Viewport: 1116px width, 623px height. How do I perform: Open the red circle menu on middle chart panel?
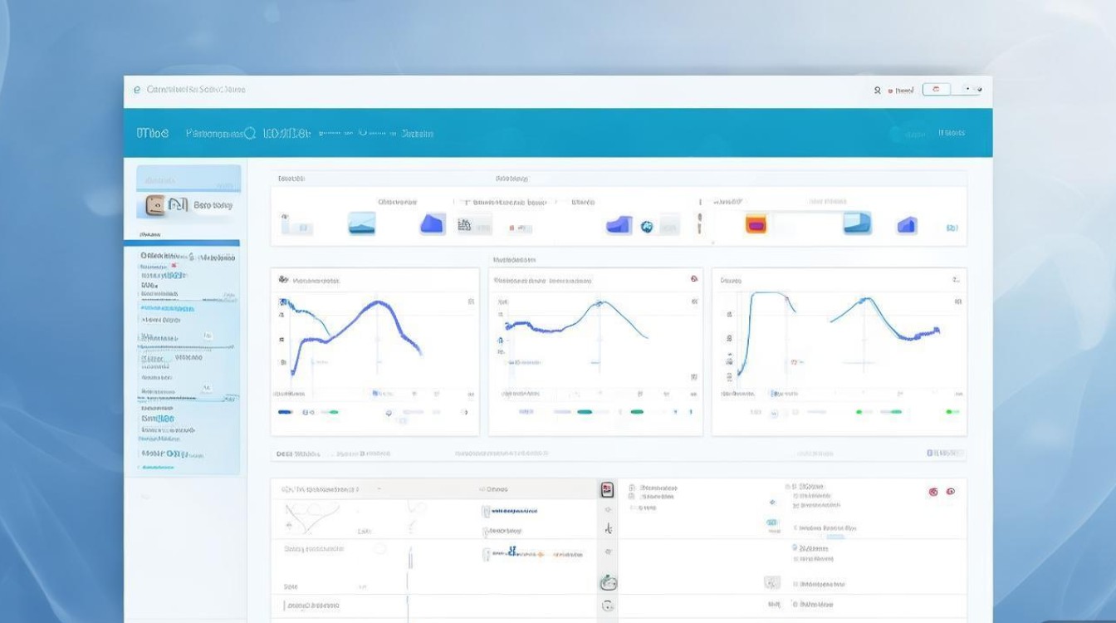coord(693,280)
